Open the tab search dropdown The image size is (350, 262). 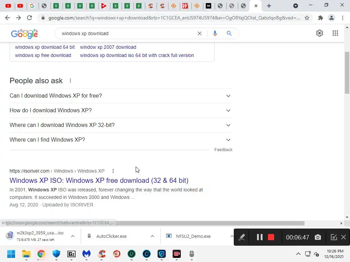[296, 6]
